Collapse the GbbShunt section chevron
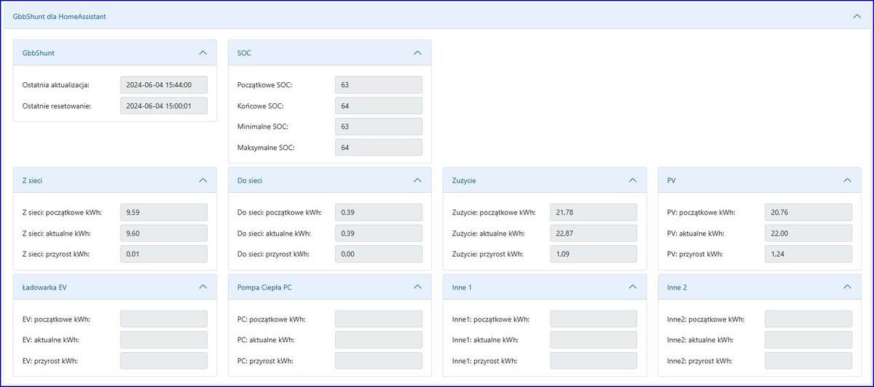The width and height of the screenshot is (874, 387). click(202, 52)
